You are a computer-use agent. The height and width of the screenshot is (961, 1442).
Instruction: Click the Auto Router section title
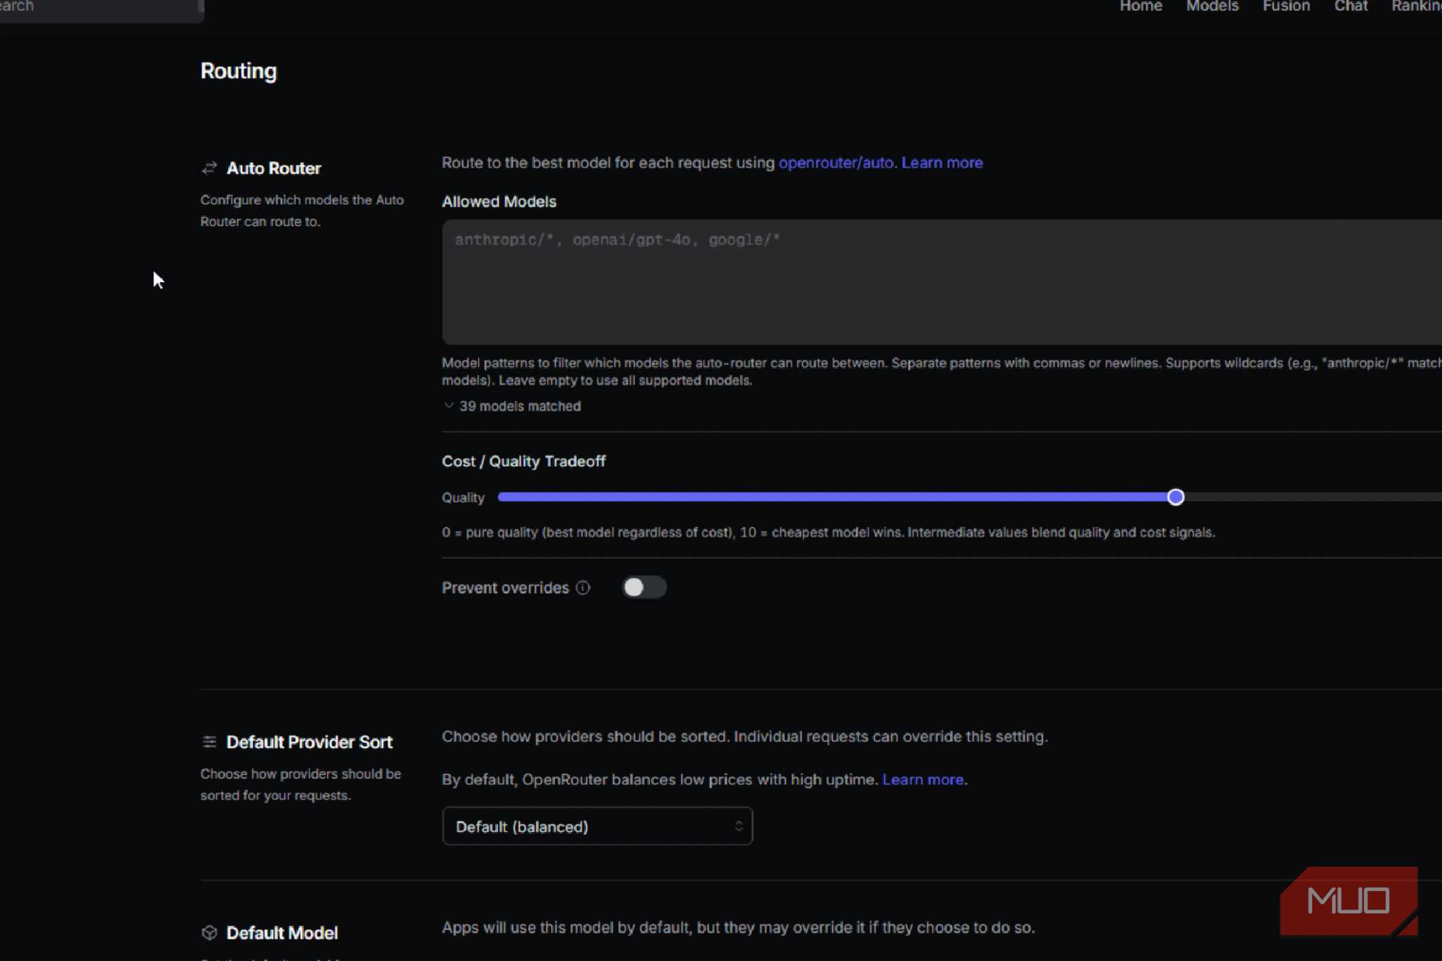tap(273, 168)
